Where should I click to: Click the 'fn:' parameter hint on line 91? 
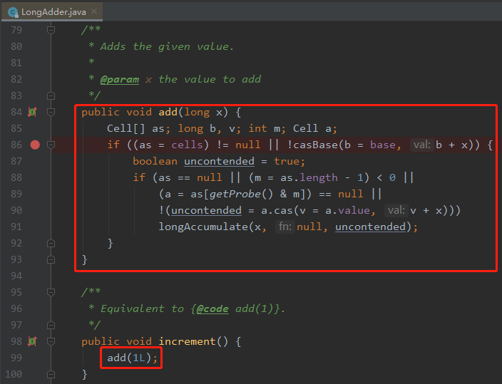click(x=285, y=227)
